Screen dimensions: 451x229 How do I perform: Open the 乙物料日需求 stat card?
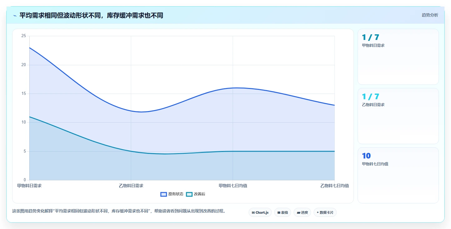click(398, 116)
